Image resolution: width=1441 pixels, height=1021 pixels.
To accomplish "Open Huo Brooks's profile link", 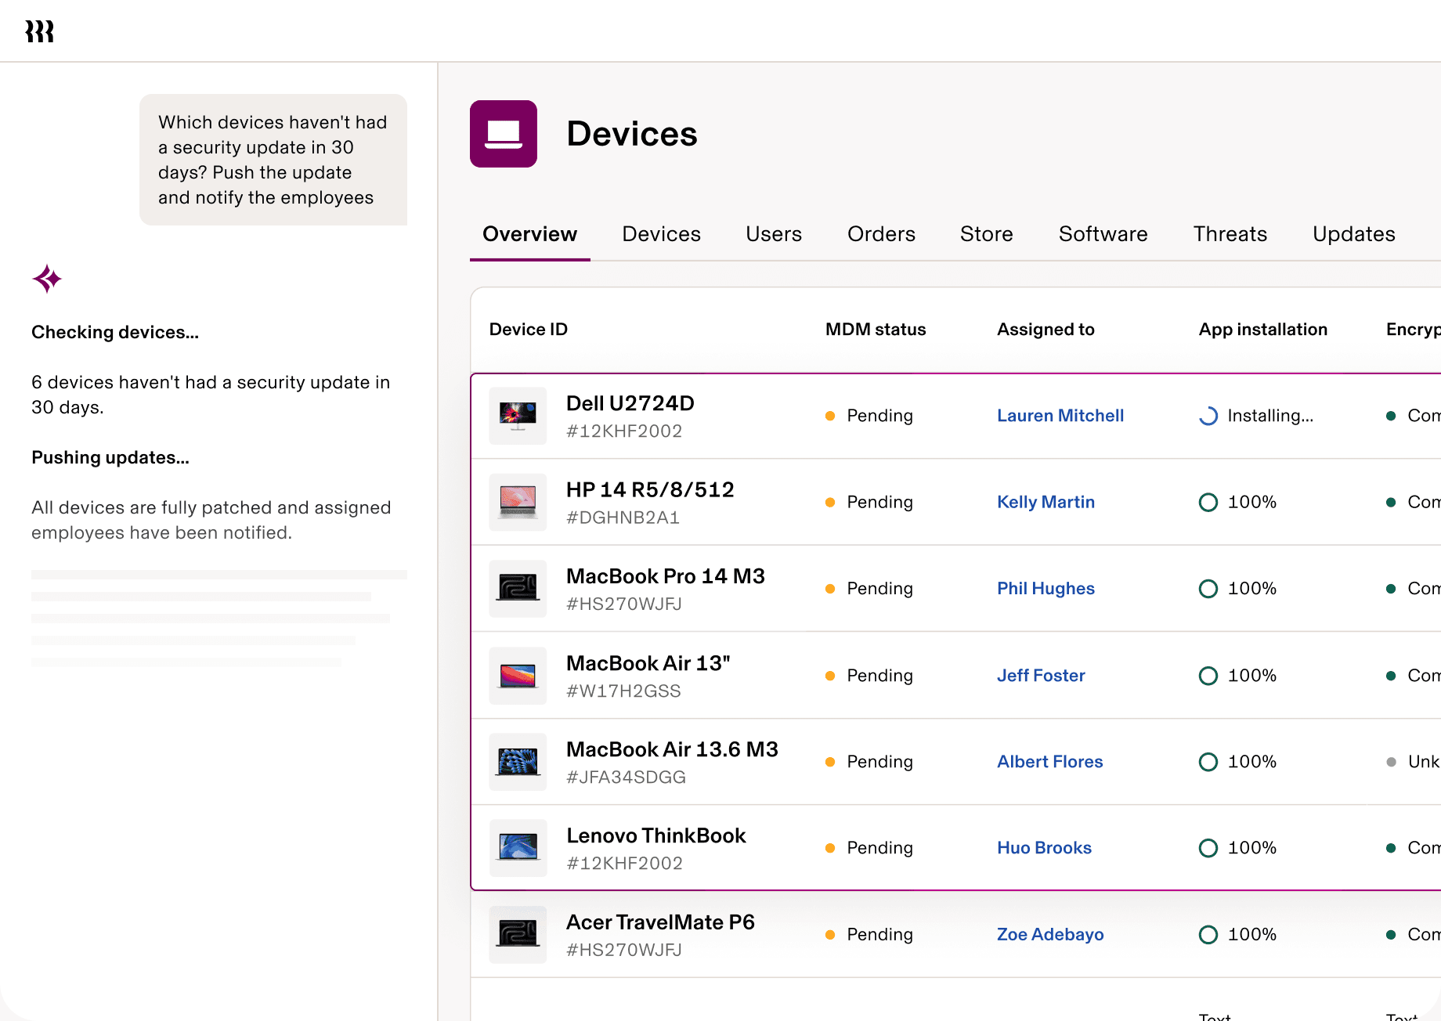I will [1045, 848].
